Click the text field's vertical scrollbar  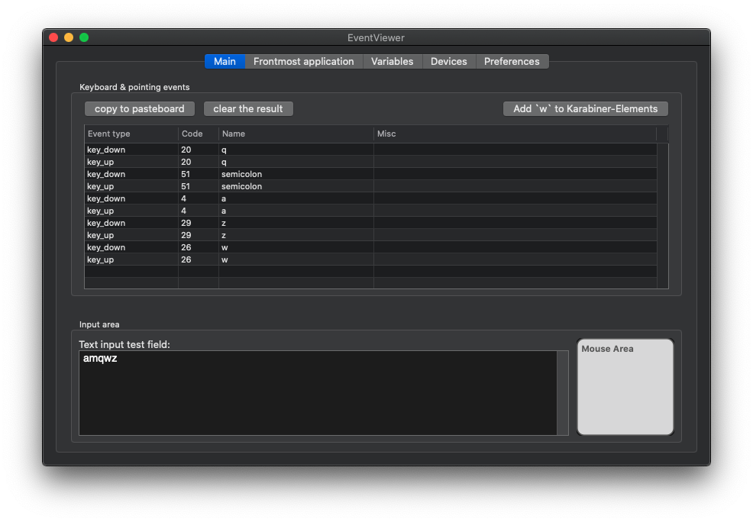[x=563, y=393]
